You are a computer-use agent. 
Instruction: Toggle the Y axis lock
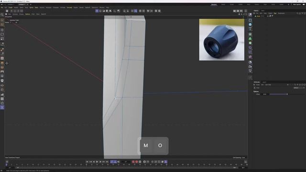coord(15,11)
